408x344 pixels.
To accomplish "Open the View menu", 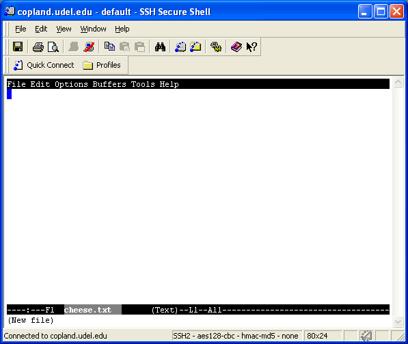I will pyautogui.click(x=64, y=29).
